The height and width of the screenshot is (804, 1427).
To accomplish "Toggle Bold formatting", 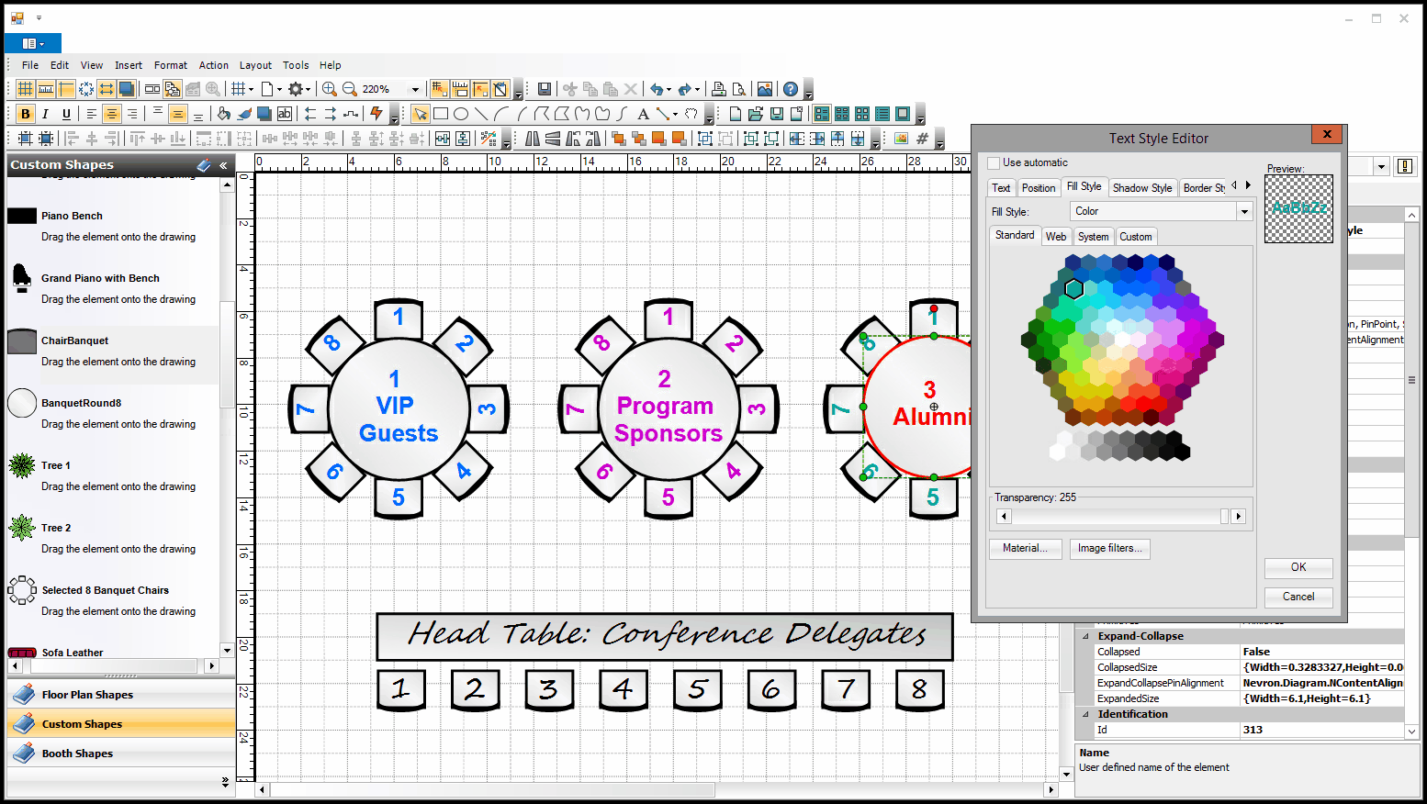I will click(25, 114).
